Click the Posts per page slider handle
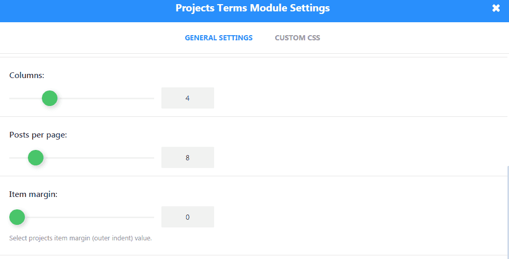The width and height of the screenshot is (509, 259). click(x=36, y=157)
